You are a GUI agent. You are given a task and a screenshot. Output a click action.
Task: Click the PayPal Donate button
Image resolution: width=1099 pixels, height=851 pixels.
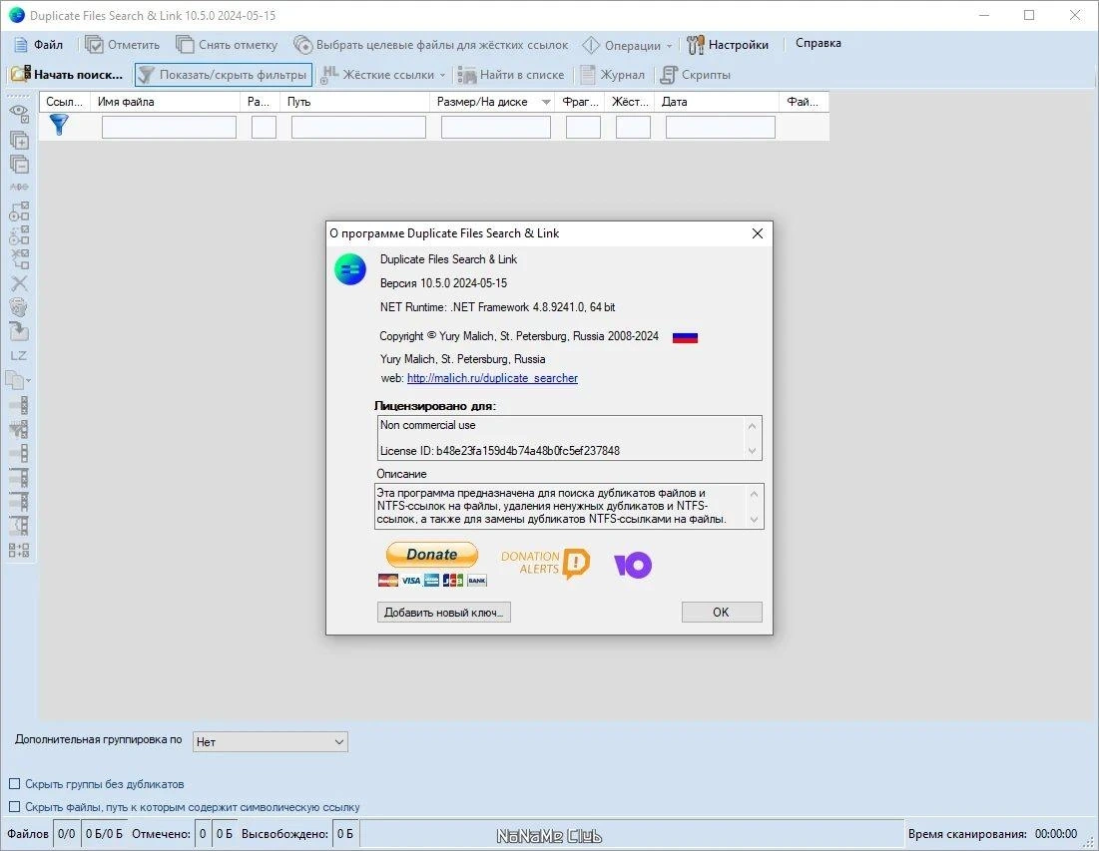point(432,555)
